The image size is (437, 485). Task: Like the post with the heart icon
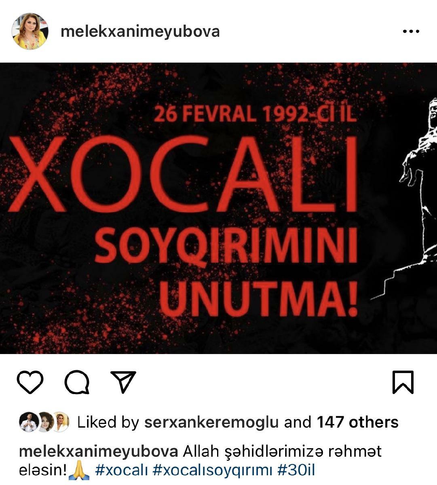pos(30,382)
